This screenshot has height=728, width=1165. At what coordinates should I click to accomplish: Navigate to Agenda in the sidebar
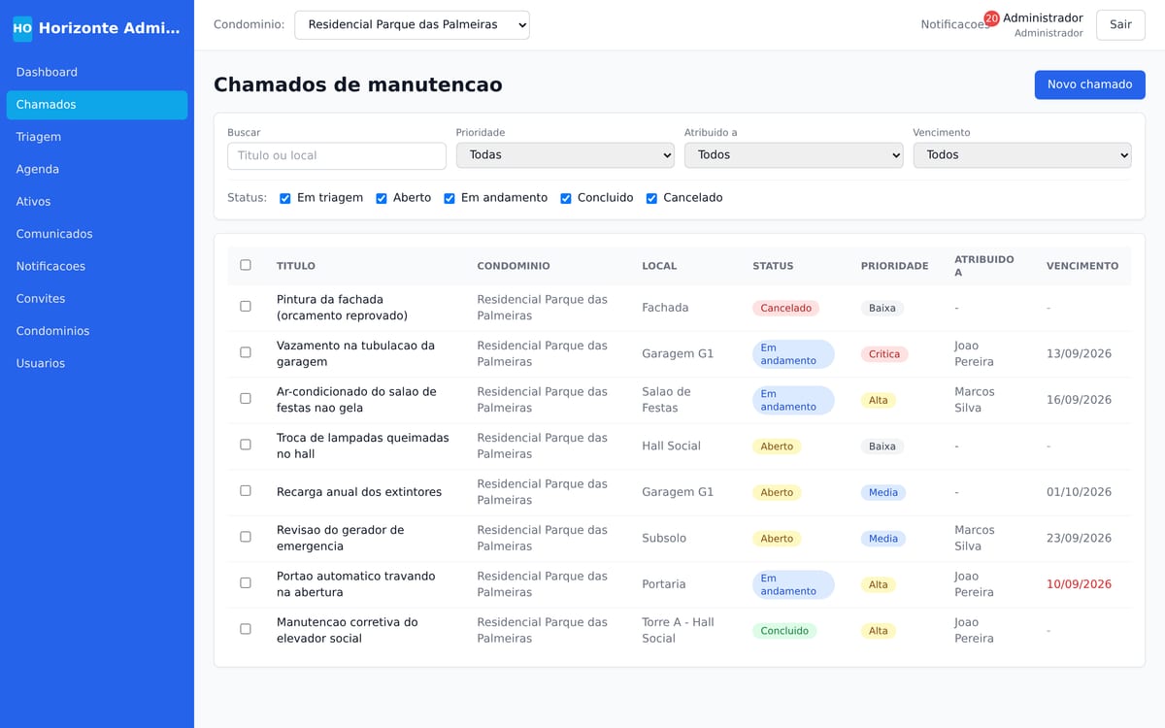[97, 170]
